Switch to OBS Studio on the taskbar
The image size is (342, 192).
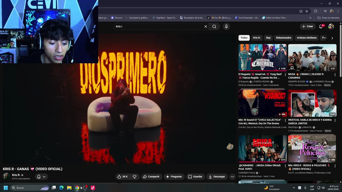(x=85, y=188)
